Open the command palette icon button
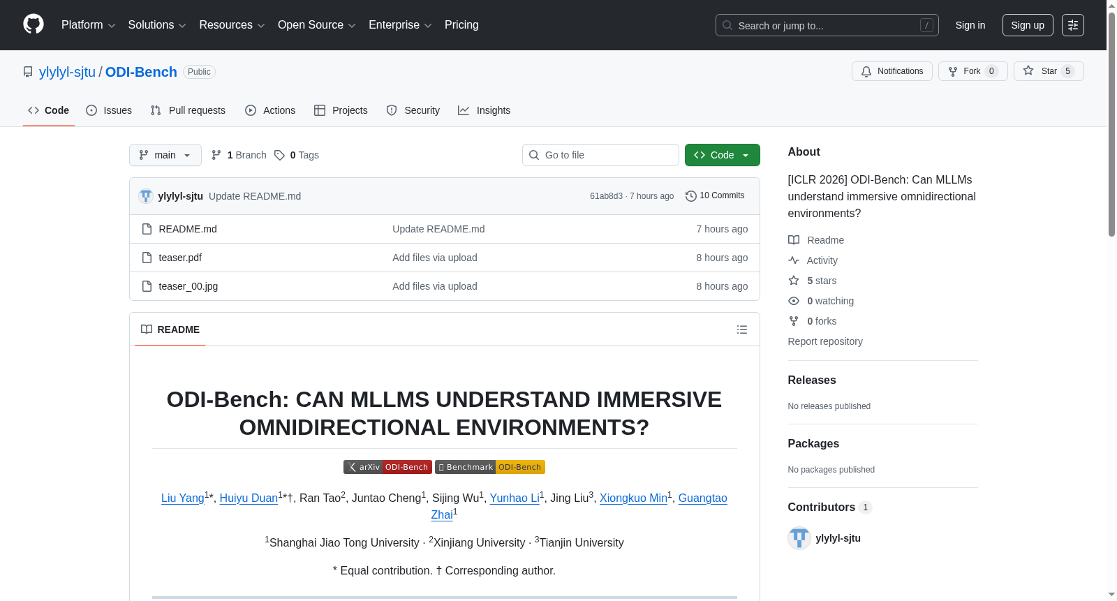This screenshot has height=601, width=1117. point(1072,25)
